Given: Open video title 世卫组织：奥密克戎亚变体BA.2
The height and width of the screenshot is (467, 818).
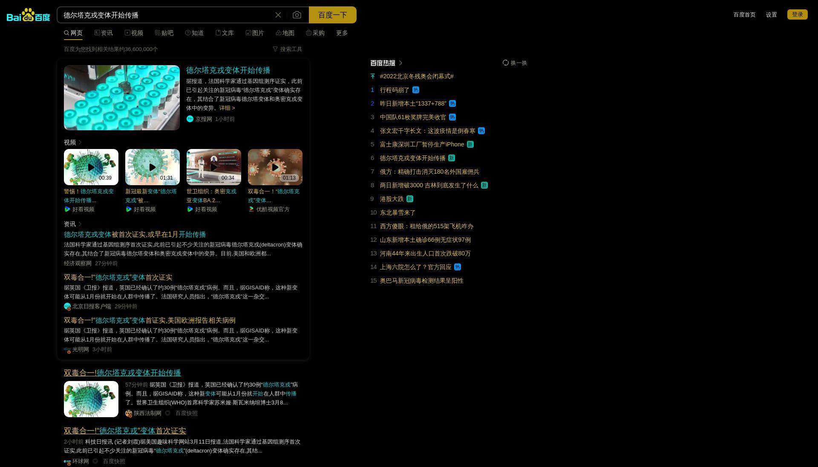Looking at the screenshot, I should pyautogui.click(x=211, y=196).
